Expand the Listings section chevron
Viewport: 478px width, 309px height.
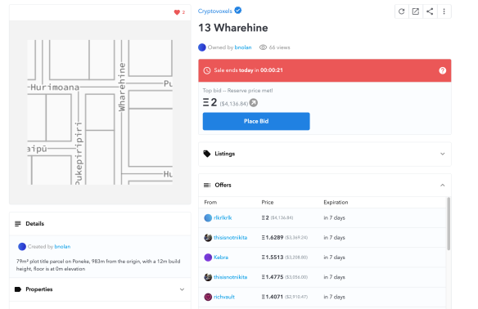[x=442, y=154]
